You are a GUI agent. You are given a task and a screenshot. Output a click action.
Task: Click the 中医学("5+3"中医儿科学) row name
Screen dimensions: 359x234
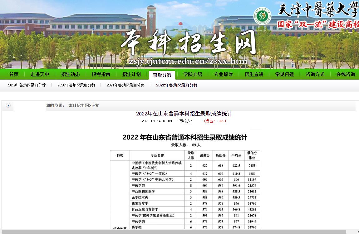(152, 179)
